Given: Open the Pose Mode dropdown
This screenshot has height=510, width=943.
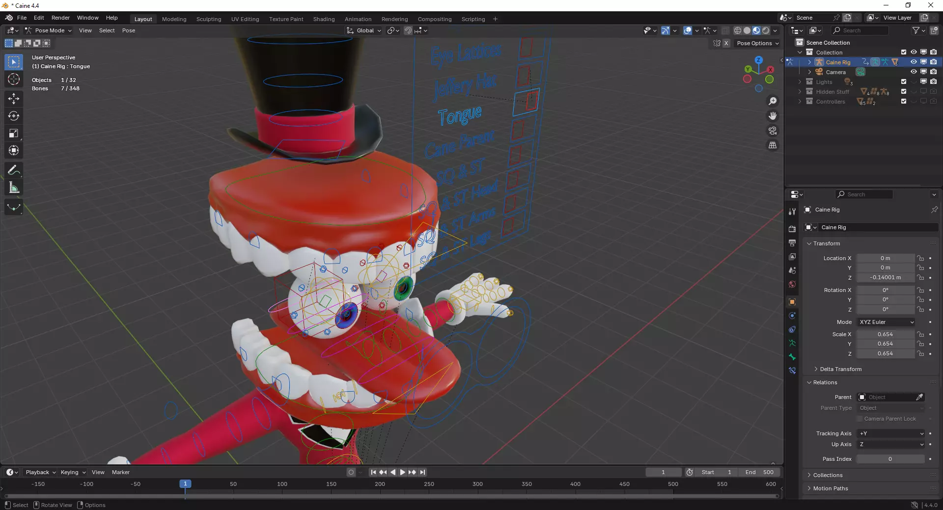Looking at the screenshot, I should click(48, 30).
